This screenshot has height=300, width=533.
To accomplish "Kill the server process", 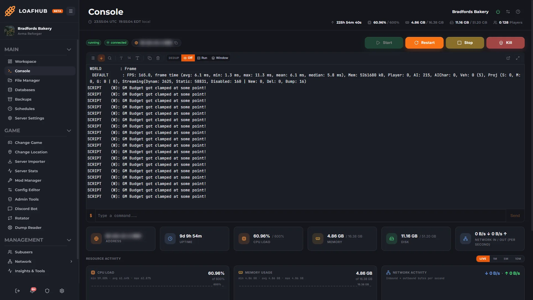I will pos(506,43).
